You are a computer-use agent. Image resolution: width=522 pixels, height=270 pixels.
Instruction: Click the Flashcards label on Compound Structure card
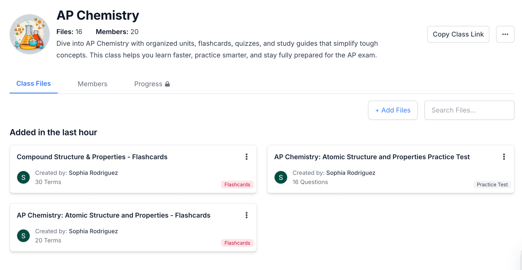pyautogui.click(x=237, y=185)
